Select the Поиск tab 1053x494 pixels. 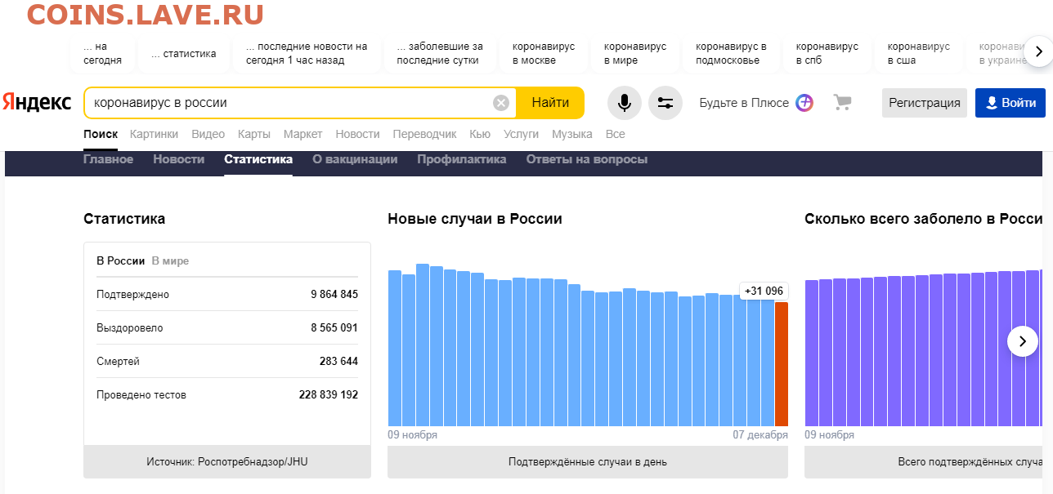(101, 134)
